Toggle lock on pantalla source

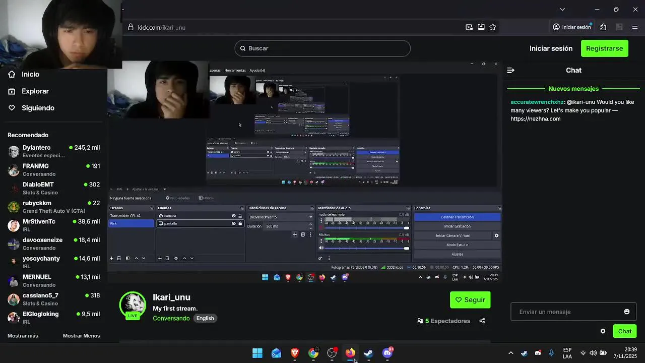pos(240,223)
